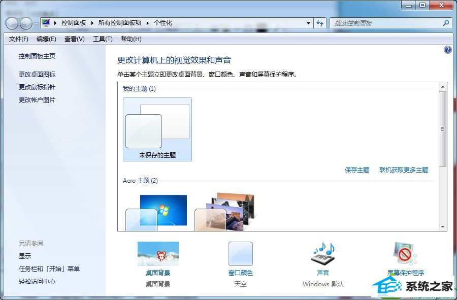
Task: Open the 帮助(H) menu
Action: 131,39
